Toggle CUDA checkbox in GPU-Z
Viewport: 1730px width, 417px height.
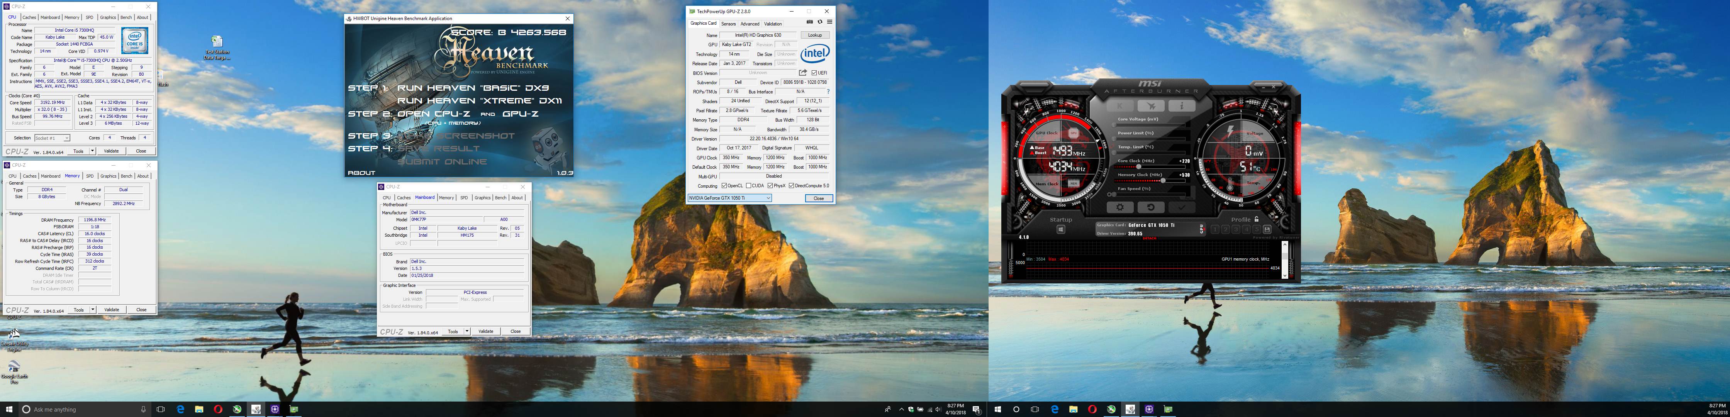tap(749, 186)
